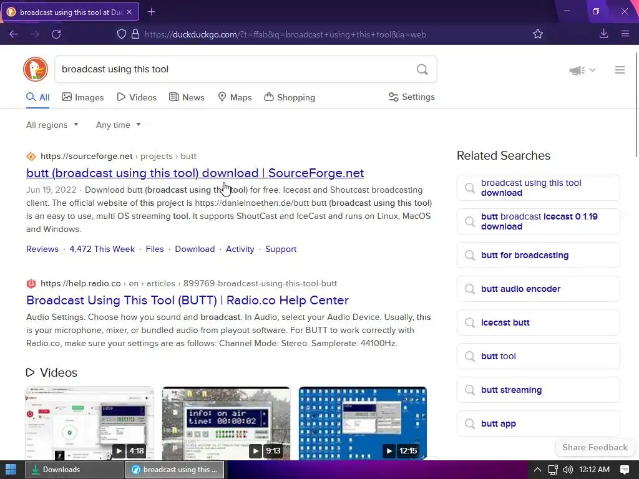Search 'butt for broadcasting' related query
This screenshot has width=639, height=479.
pos(539,255)
